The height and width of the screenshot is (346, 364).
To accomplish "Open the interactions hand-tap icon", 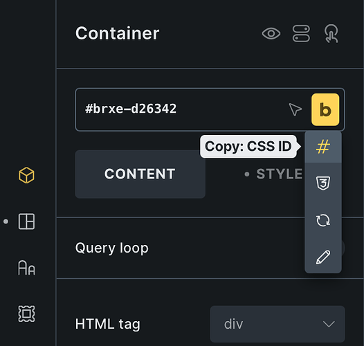I will (331, 34).
